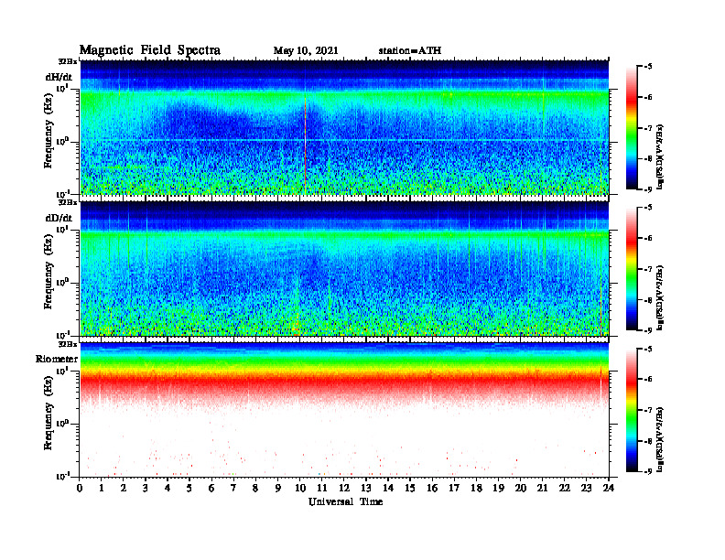Click the "Magnetic Field Spectra" title
The height and width of the screenshot is (560, 725).
tap(149, 50)
